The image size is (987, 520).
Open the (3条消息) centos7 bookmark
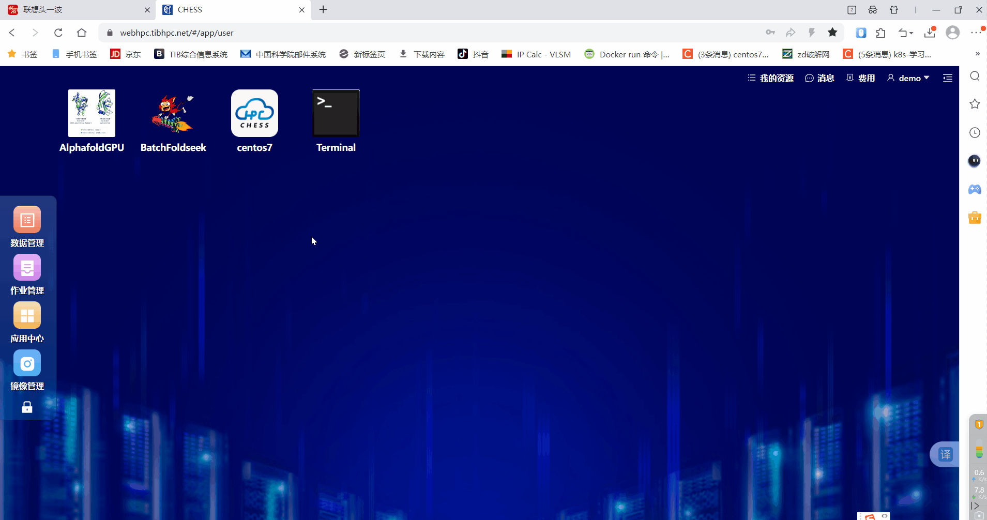pos(725,54)
